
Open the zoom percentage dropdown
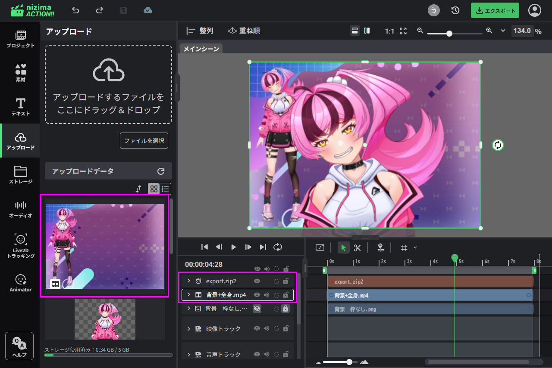(503, 31)
